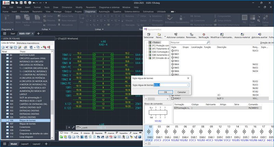Open Modificar o fabricante tool
Viewport: 274px width, 147px height.
[x=221, y=34]
